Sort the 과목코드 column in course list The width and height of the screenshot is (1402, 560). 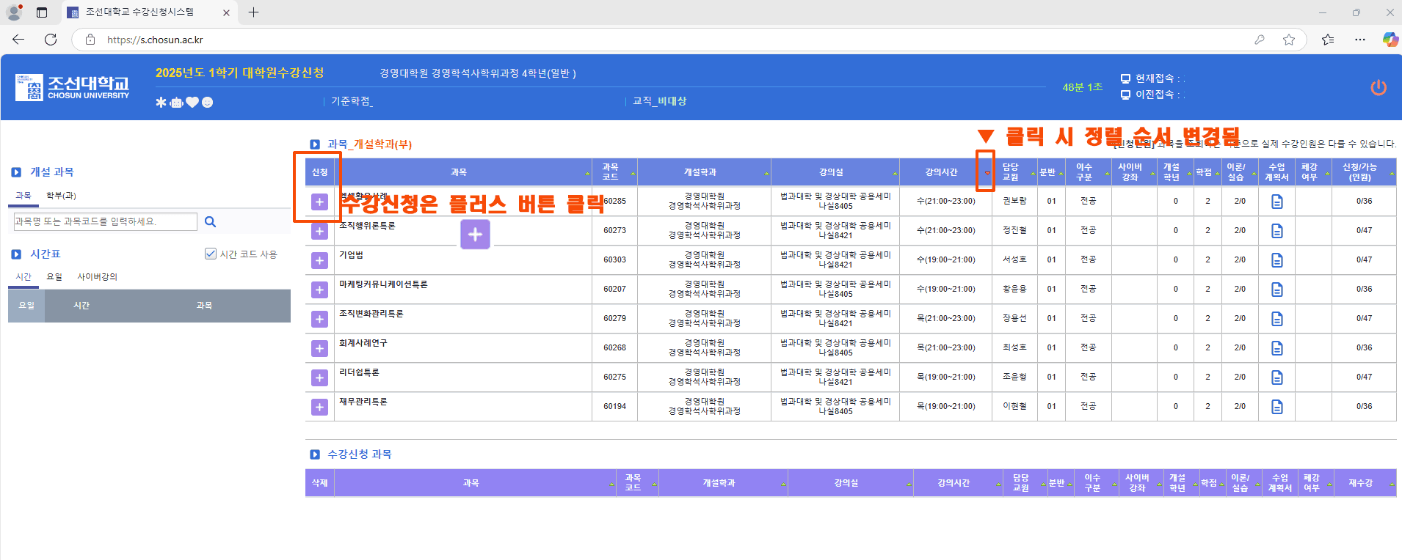(633, 174)
